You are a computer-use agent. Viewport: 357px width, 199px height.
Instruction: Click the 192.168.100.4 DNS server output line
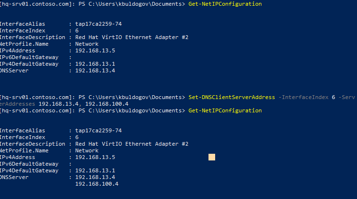97,184
